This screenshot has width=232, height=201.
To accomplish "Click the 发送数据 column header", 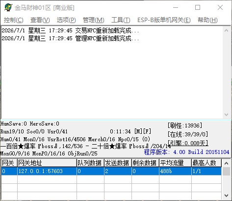I will (x=118, y=163).
